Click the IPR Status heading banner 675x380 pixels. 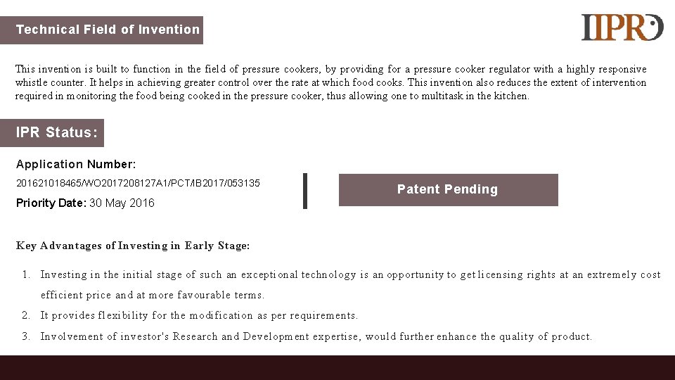click(x=52, y=133)
